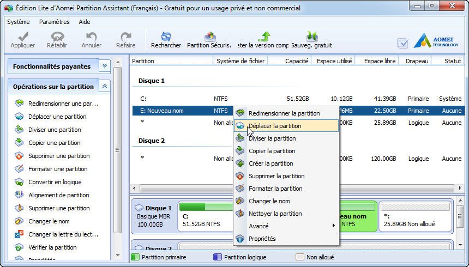
Task: Select the C: partition row in list
Action: (x=298, y=99)
